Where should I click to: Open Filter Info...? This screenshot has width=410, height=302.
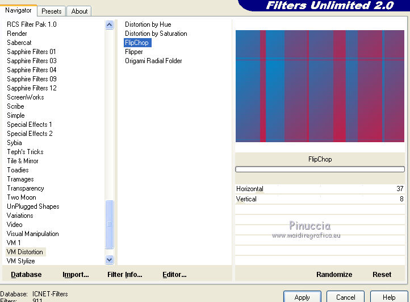[x=125, y=275]
